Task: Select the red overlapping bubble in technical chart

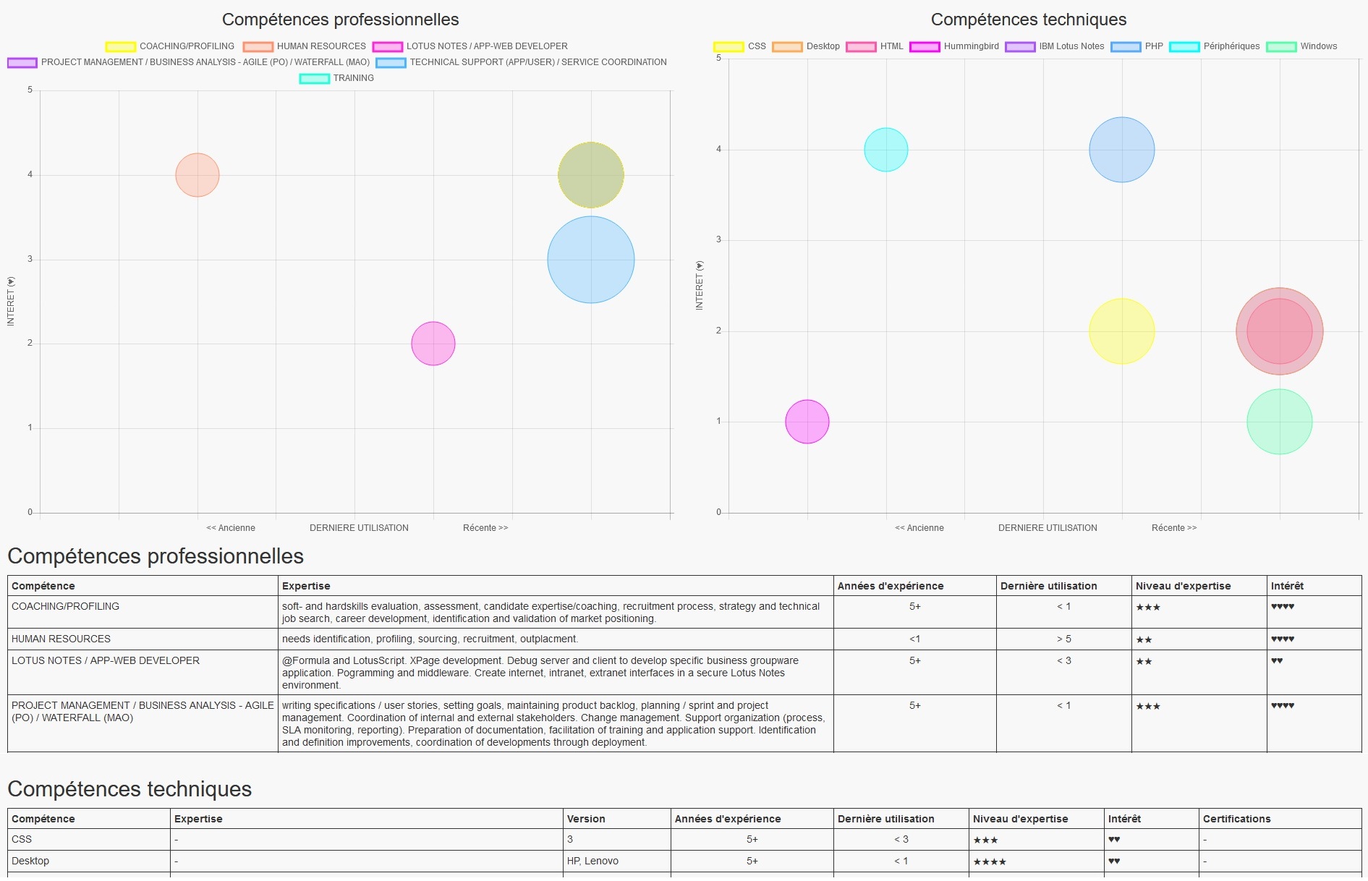Action: (1280, 331)
